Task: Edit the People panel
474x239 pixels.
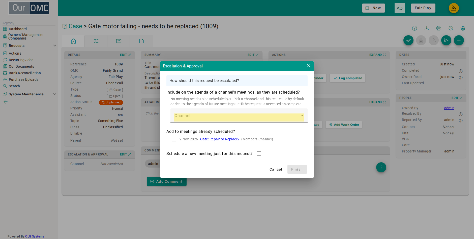Action: tap(457, 98)
